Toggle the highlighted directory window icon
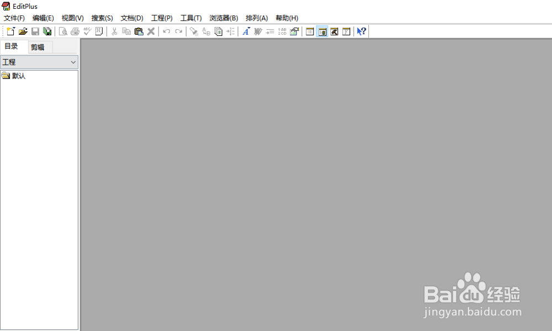552x331 pixels. 322,31
